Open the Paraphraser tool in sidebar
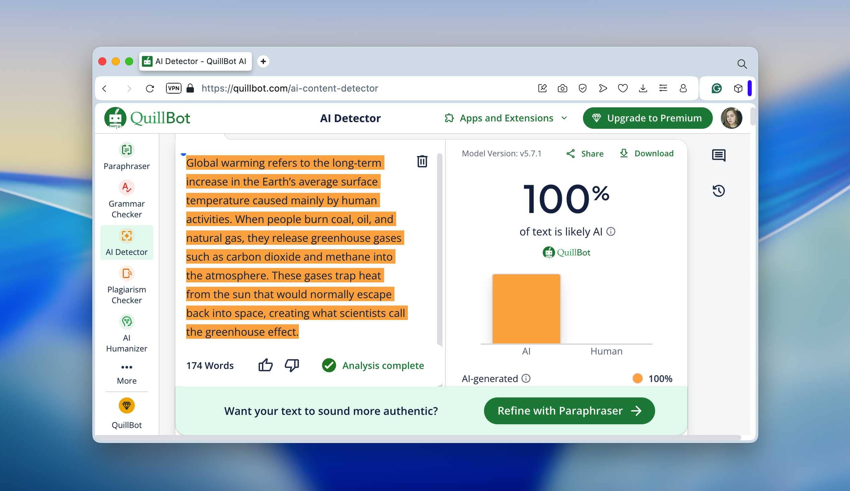Image resolution: width=850 pixels, height=491 pixels. pyautogui.click(x=126, y=157)
